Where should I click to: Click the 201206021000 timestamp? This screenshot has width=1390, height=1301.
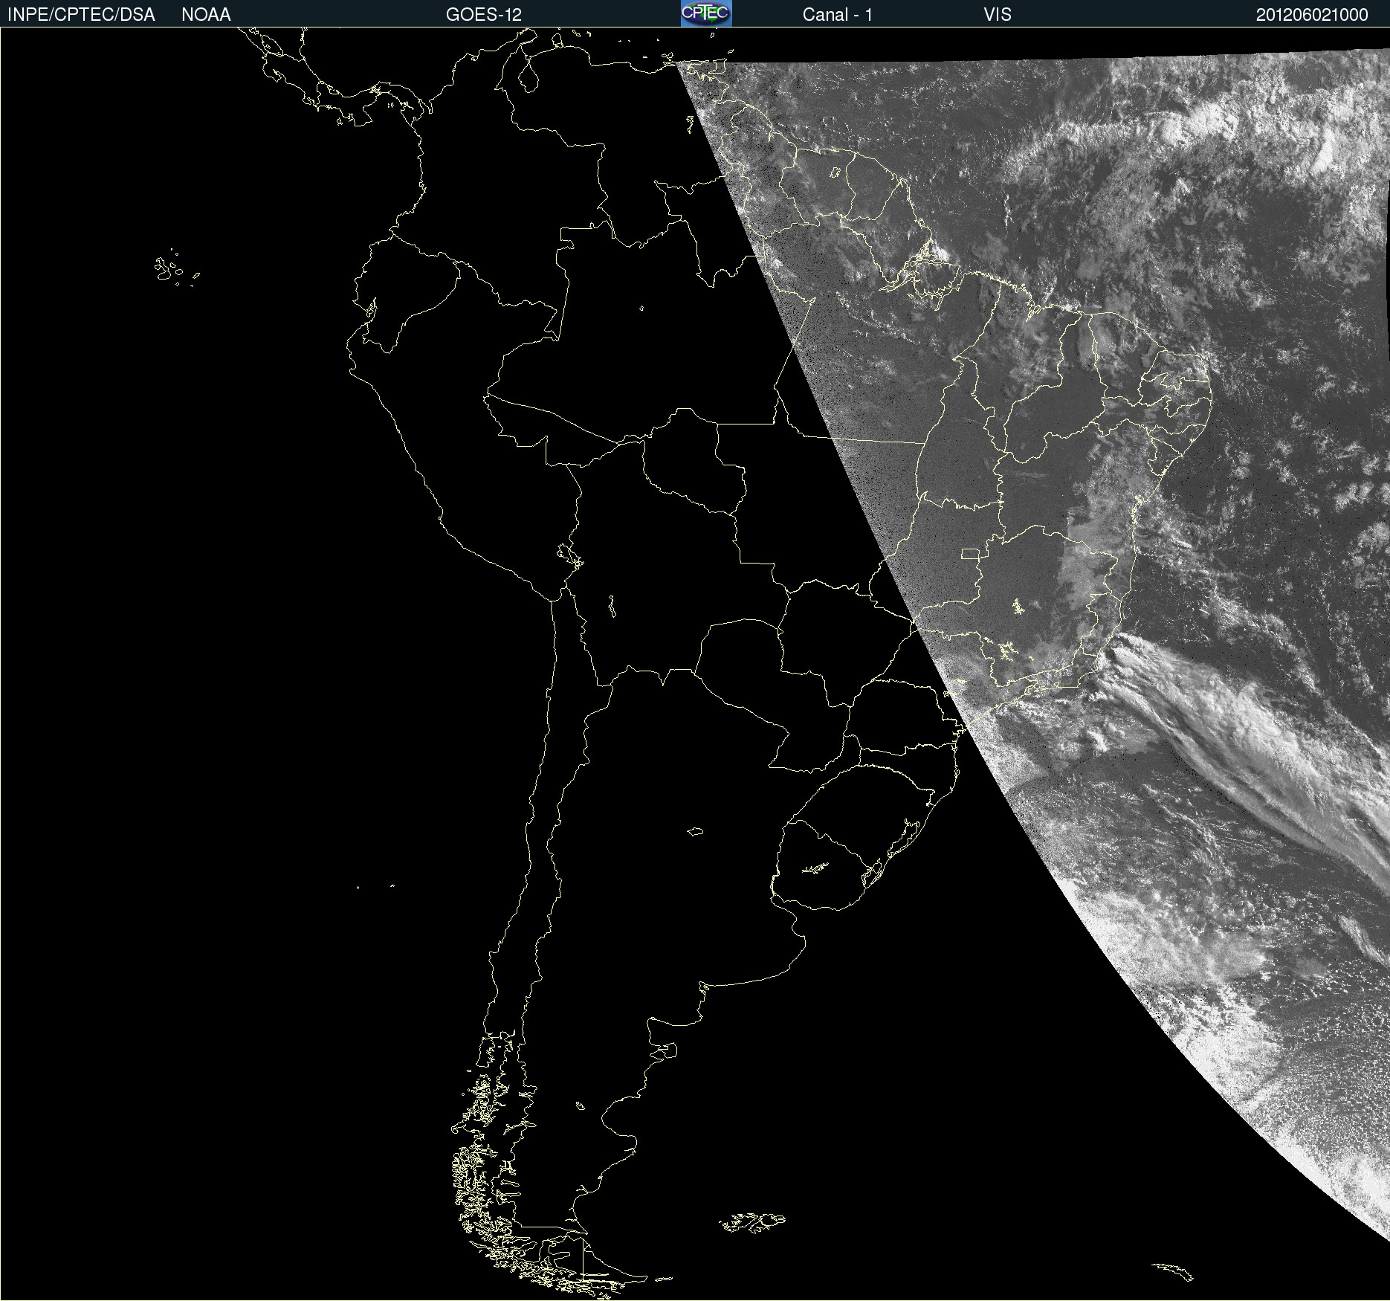[x=1312, y=15]
